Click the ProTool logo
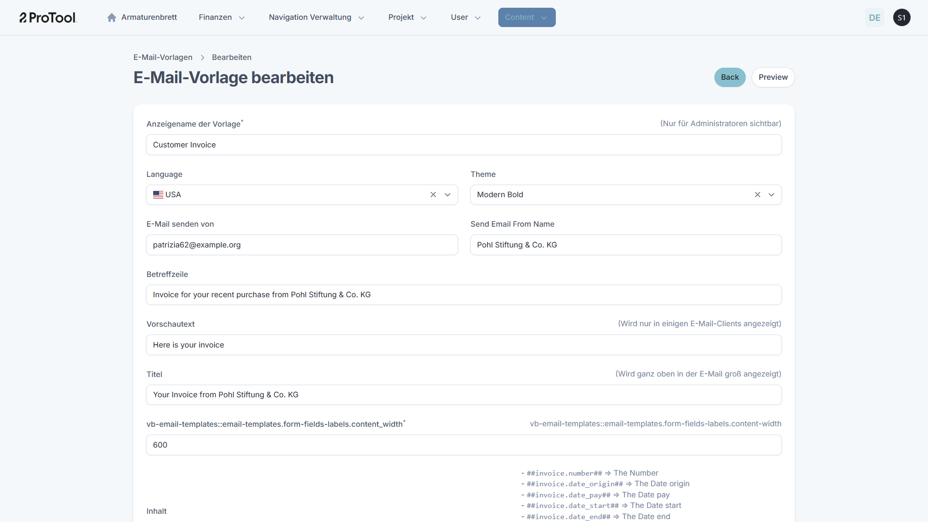928x522 pixels. point(48,17)
